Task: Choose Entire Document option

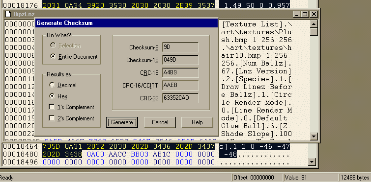Action: point(53,57)
